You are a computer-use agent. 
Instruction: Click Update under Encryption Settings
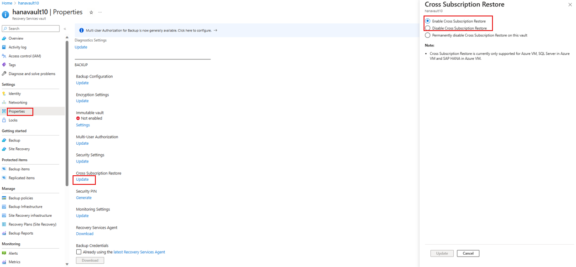click(x=82, y=101)
